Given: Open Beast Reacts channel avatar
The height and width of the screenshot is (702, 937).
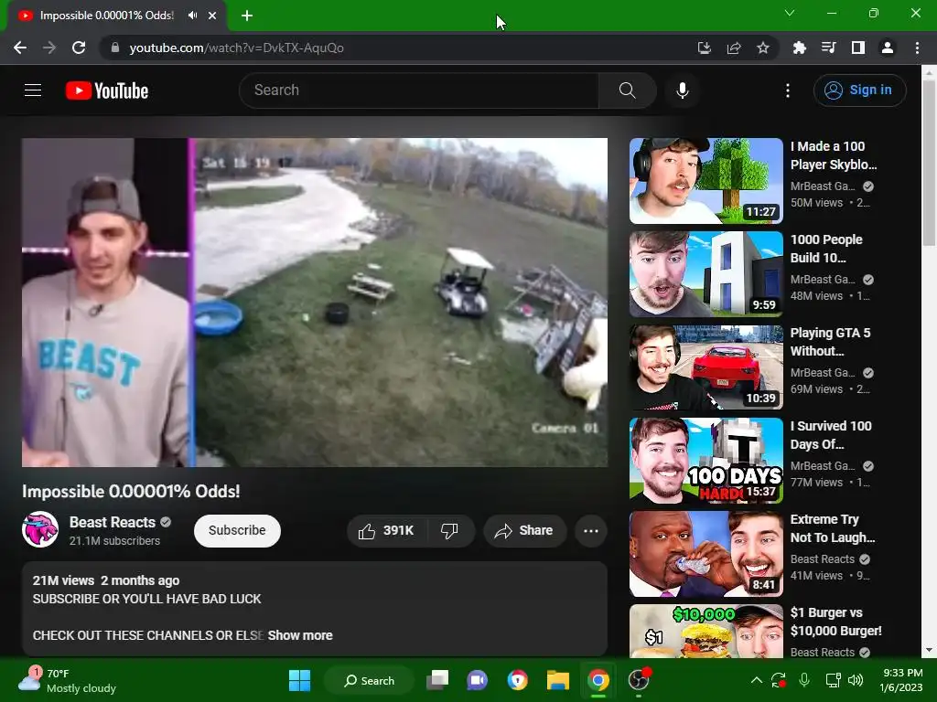Looking at the screenshot, I should point(40,529).
